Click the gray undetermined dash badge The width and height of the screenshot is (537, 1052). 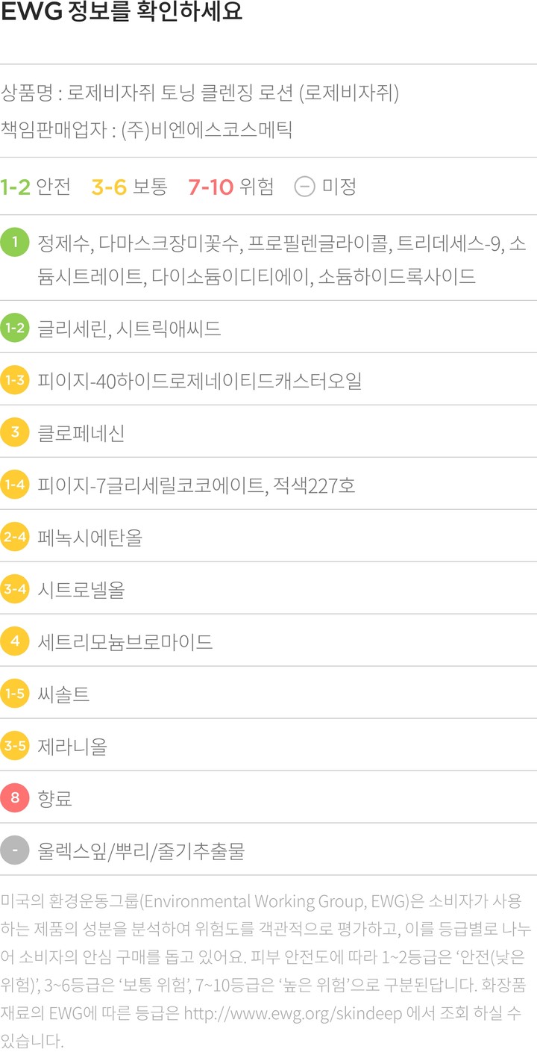tap(15, 850)
